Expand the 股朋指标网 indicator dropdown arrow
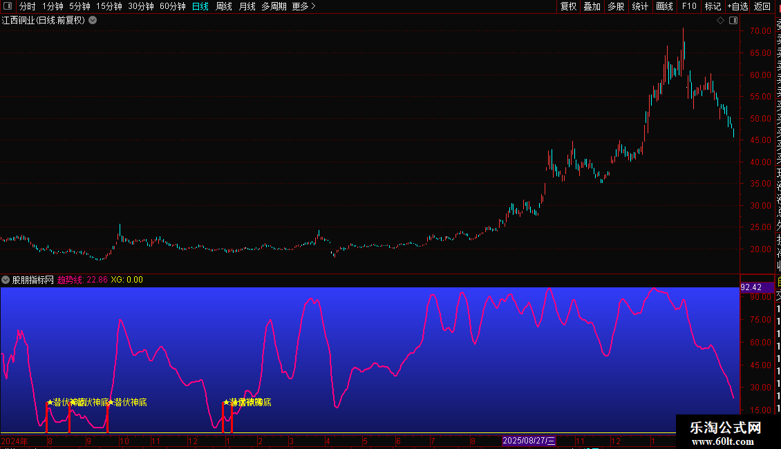 click(x=6, y=280)
